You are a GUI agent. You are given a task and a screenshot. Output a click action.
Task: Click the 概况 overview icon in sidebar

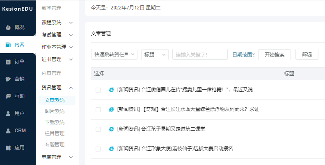tap(8, 27)
